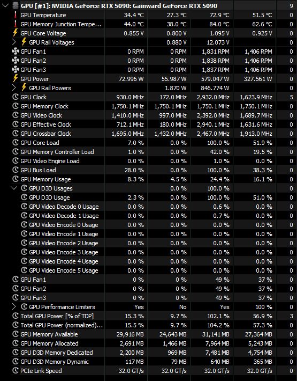Click the thermometer icon beside GPU Temperature
297x381 pixels.
pos(16,15)
